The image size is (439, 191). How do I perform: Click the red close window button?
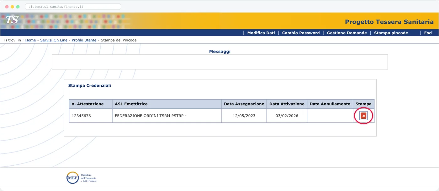[7, 7]
